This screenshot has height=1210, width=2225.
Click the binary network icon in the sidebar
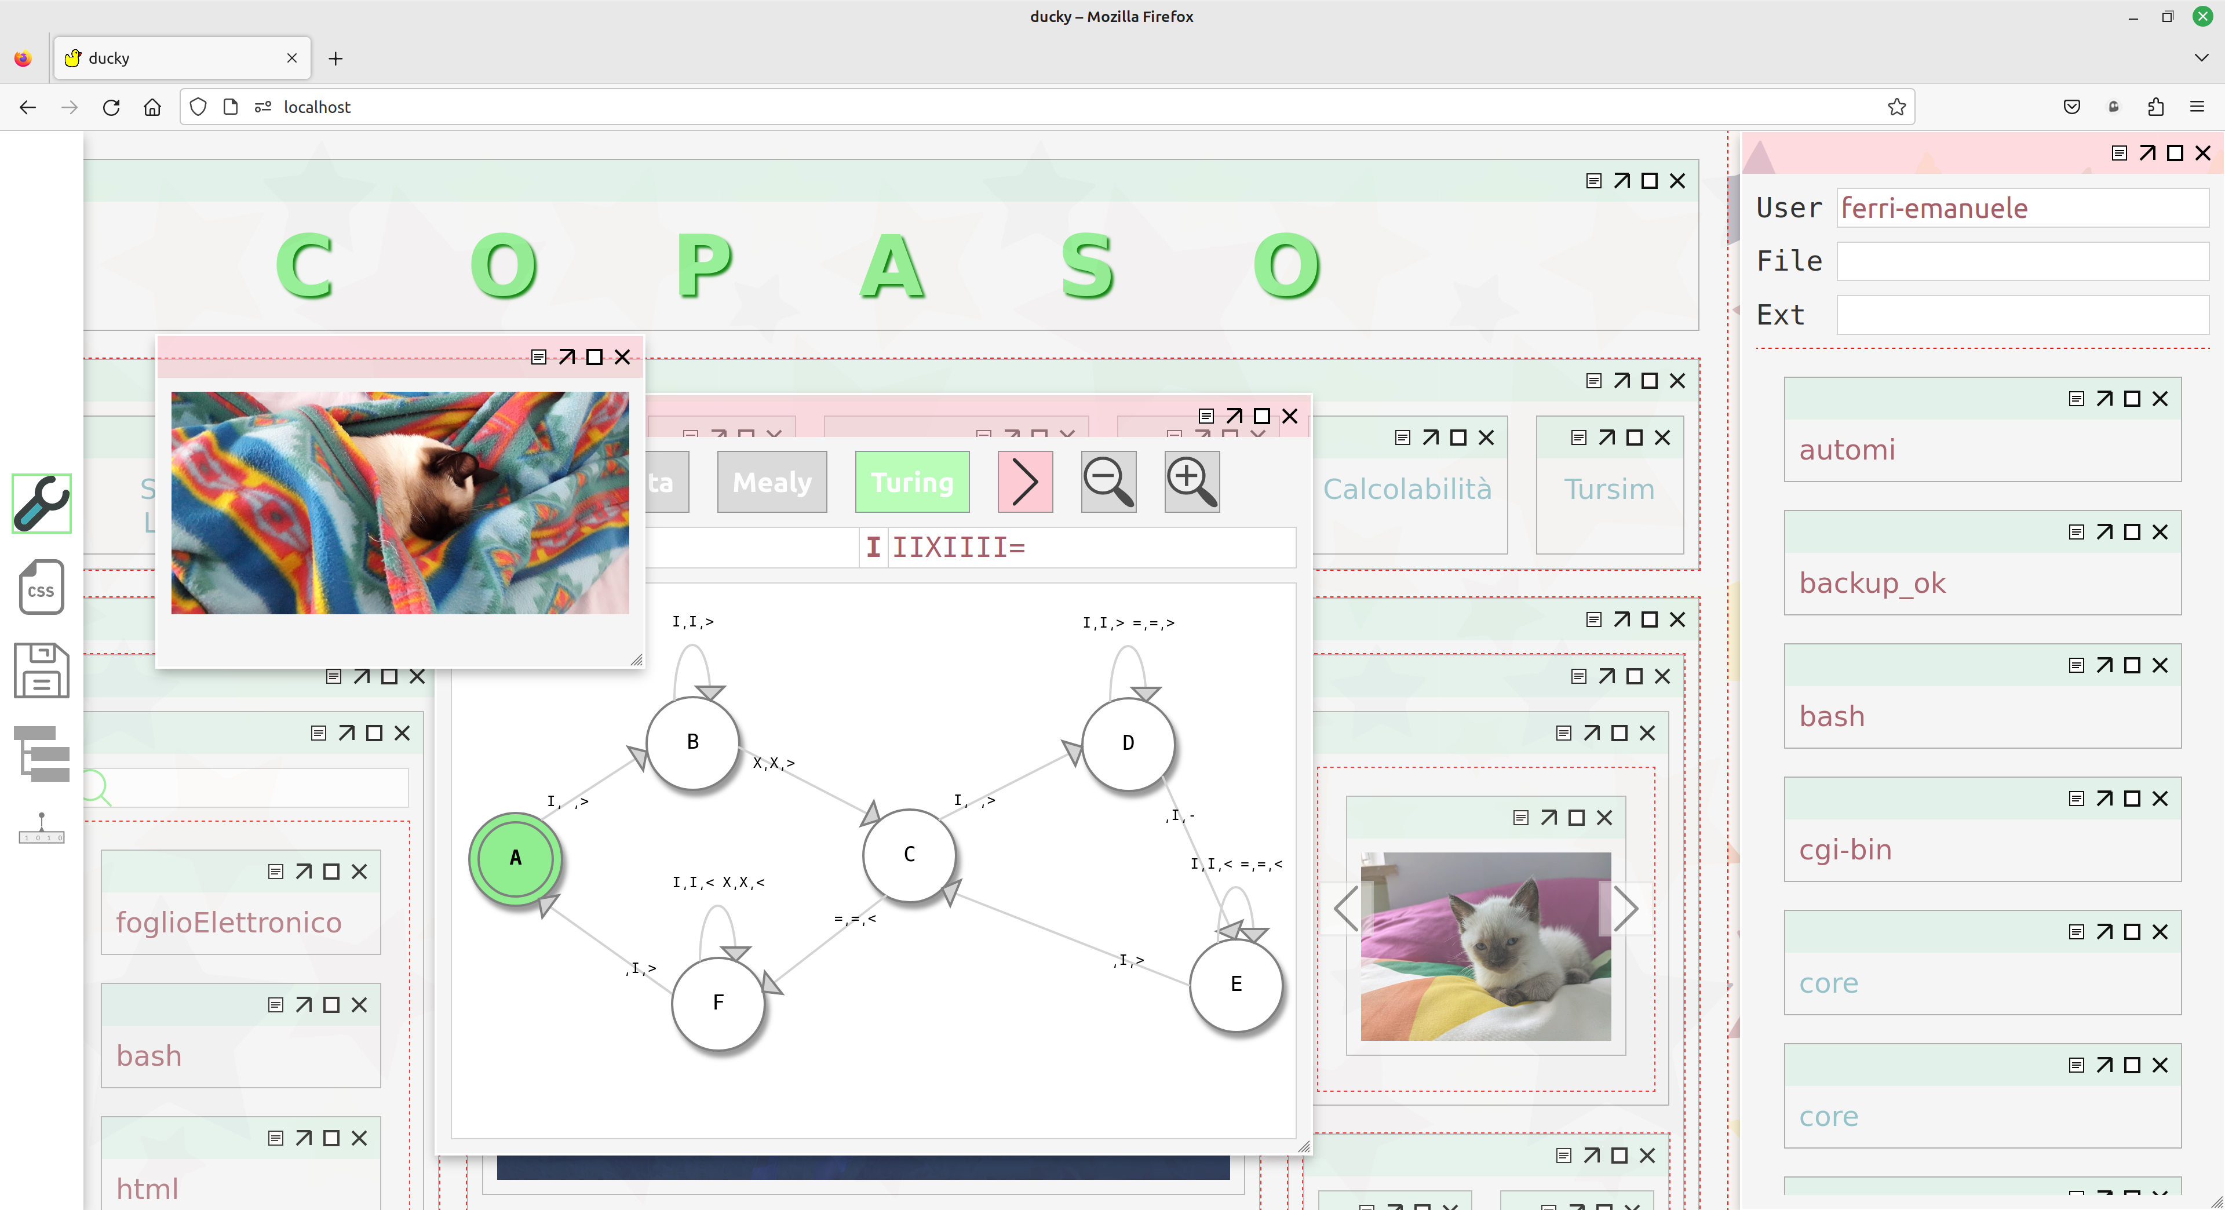tap(42, 828)
